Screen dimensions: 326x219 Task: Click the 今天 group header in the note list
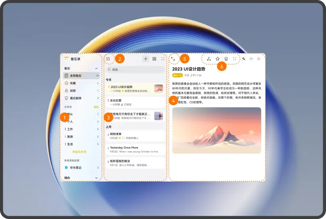tap(108, 80)
